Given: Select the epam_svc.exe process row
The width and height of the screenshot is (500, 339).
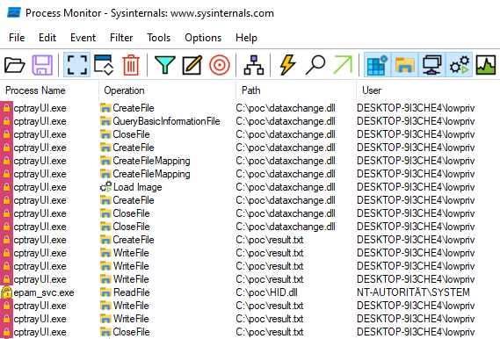Looking at the screenshot, I should coord(250,292).
